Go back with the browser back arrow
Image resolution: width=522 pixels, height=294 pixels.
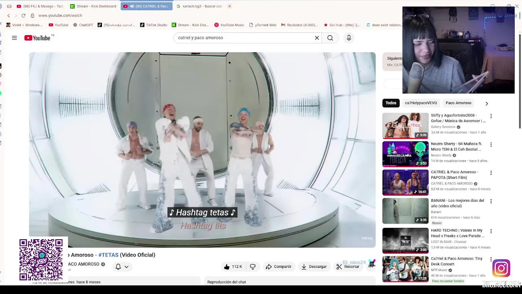9,16
